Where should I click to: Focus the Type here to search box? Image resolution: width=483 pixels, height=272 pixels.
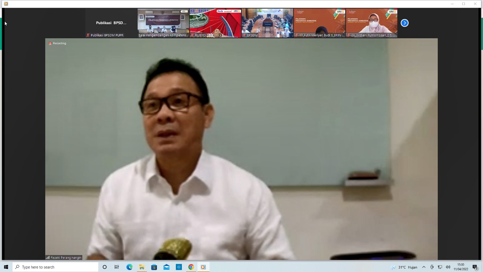[55, 267]
